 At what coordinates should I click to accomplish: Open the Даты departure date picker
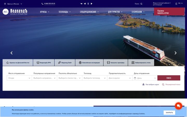point(145,78)
